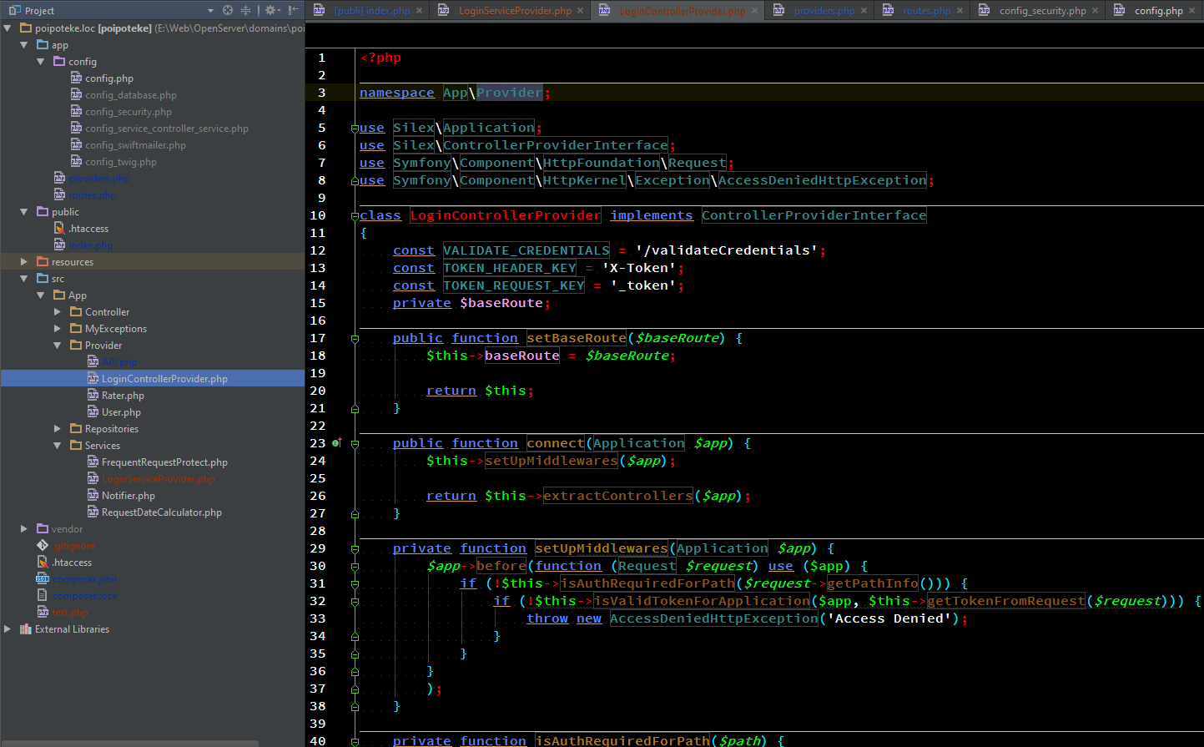
Task: Fold the use imports block at line 5
Action: (x=355, y=128)
